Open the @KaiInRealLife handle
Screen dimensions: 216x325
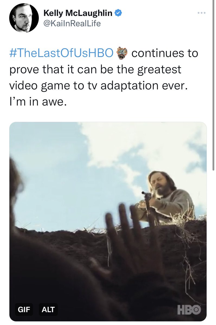(72, 23)
